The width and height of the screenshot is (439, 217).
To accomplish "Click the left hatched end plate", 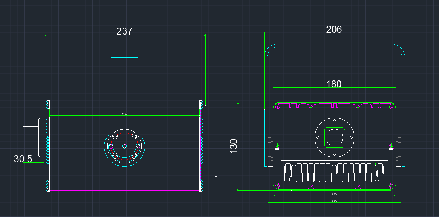I will (x=48, y=146).
